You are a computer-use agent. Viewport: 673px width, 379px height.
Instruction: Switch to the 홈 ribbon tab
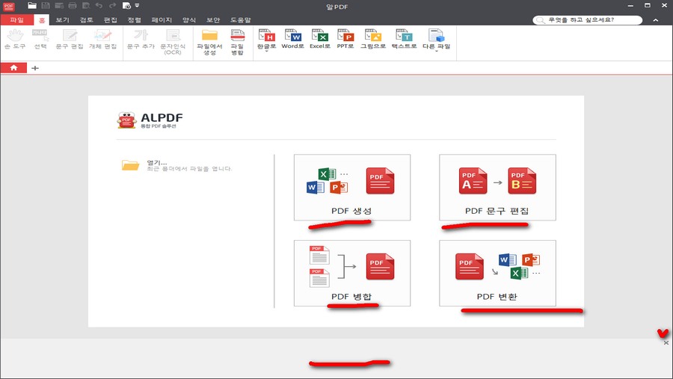point(42,19)
